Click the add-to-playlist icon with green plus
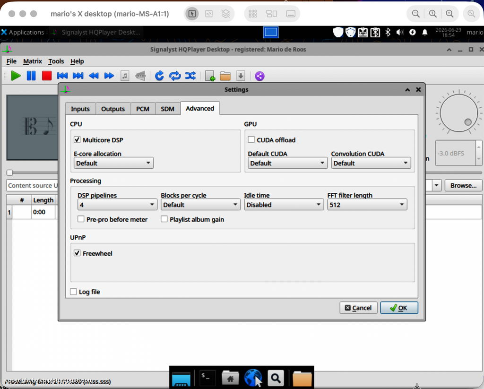 pyautogui.click(x=210, y=76)
